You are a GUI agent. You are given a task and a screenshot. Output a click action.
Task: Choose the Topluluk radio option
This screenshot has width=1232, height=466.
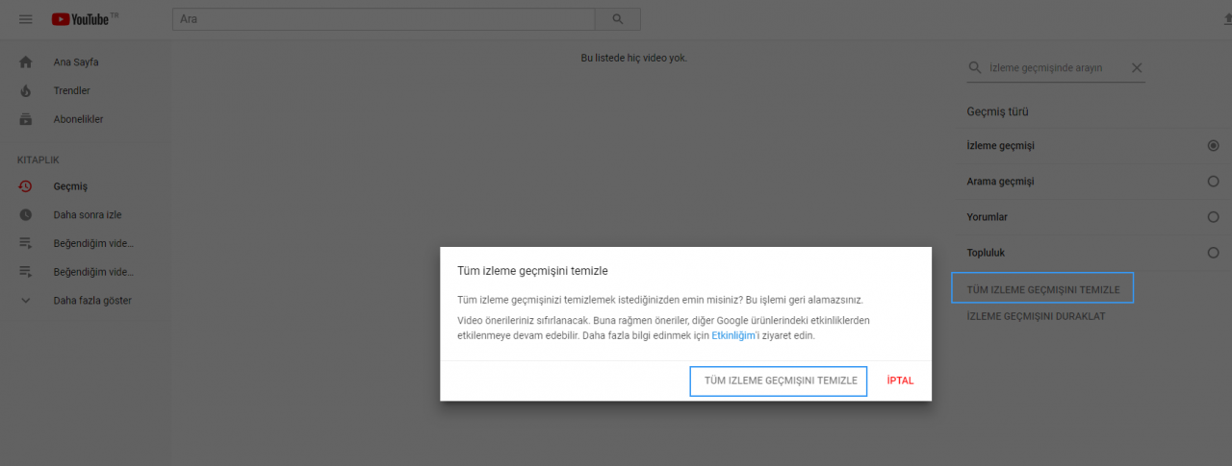[x=1213, y=253]
